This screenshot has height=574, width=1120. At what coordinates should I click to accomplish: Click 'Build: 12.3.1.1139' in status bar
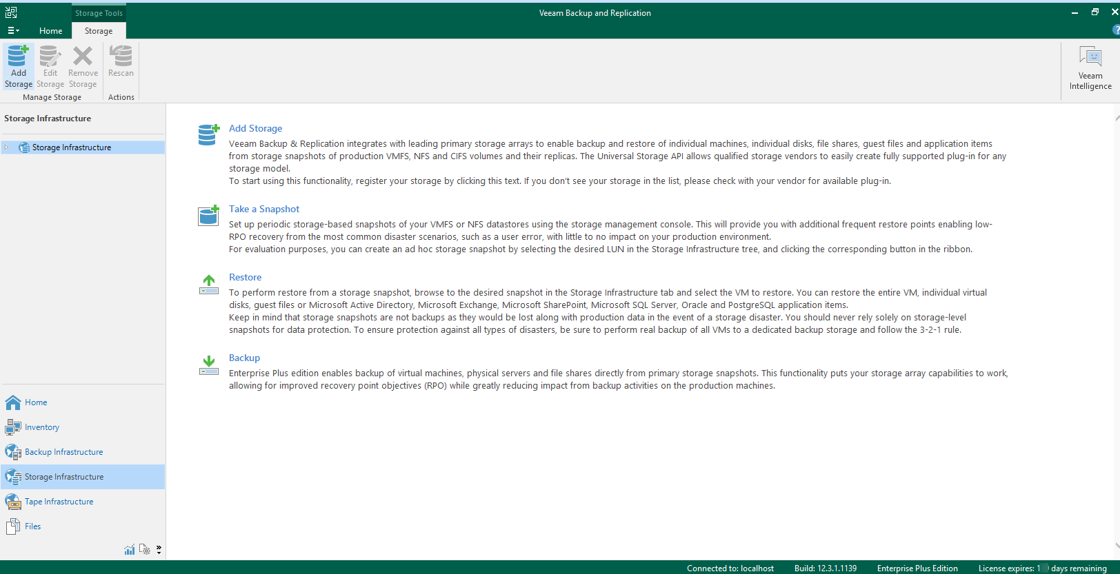[826, 568]
